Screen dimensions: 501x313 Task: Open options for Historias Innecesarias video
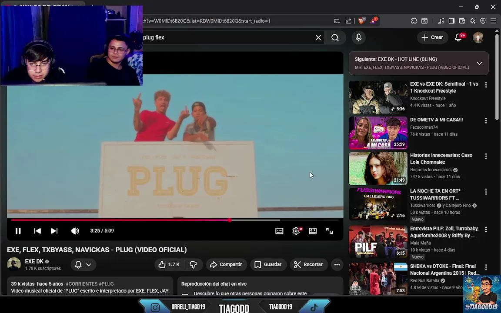point(486,156)
